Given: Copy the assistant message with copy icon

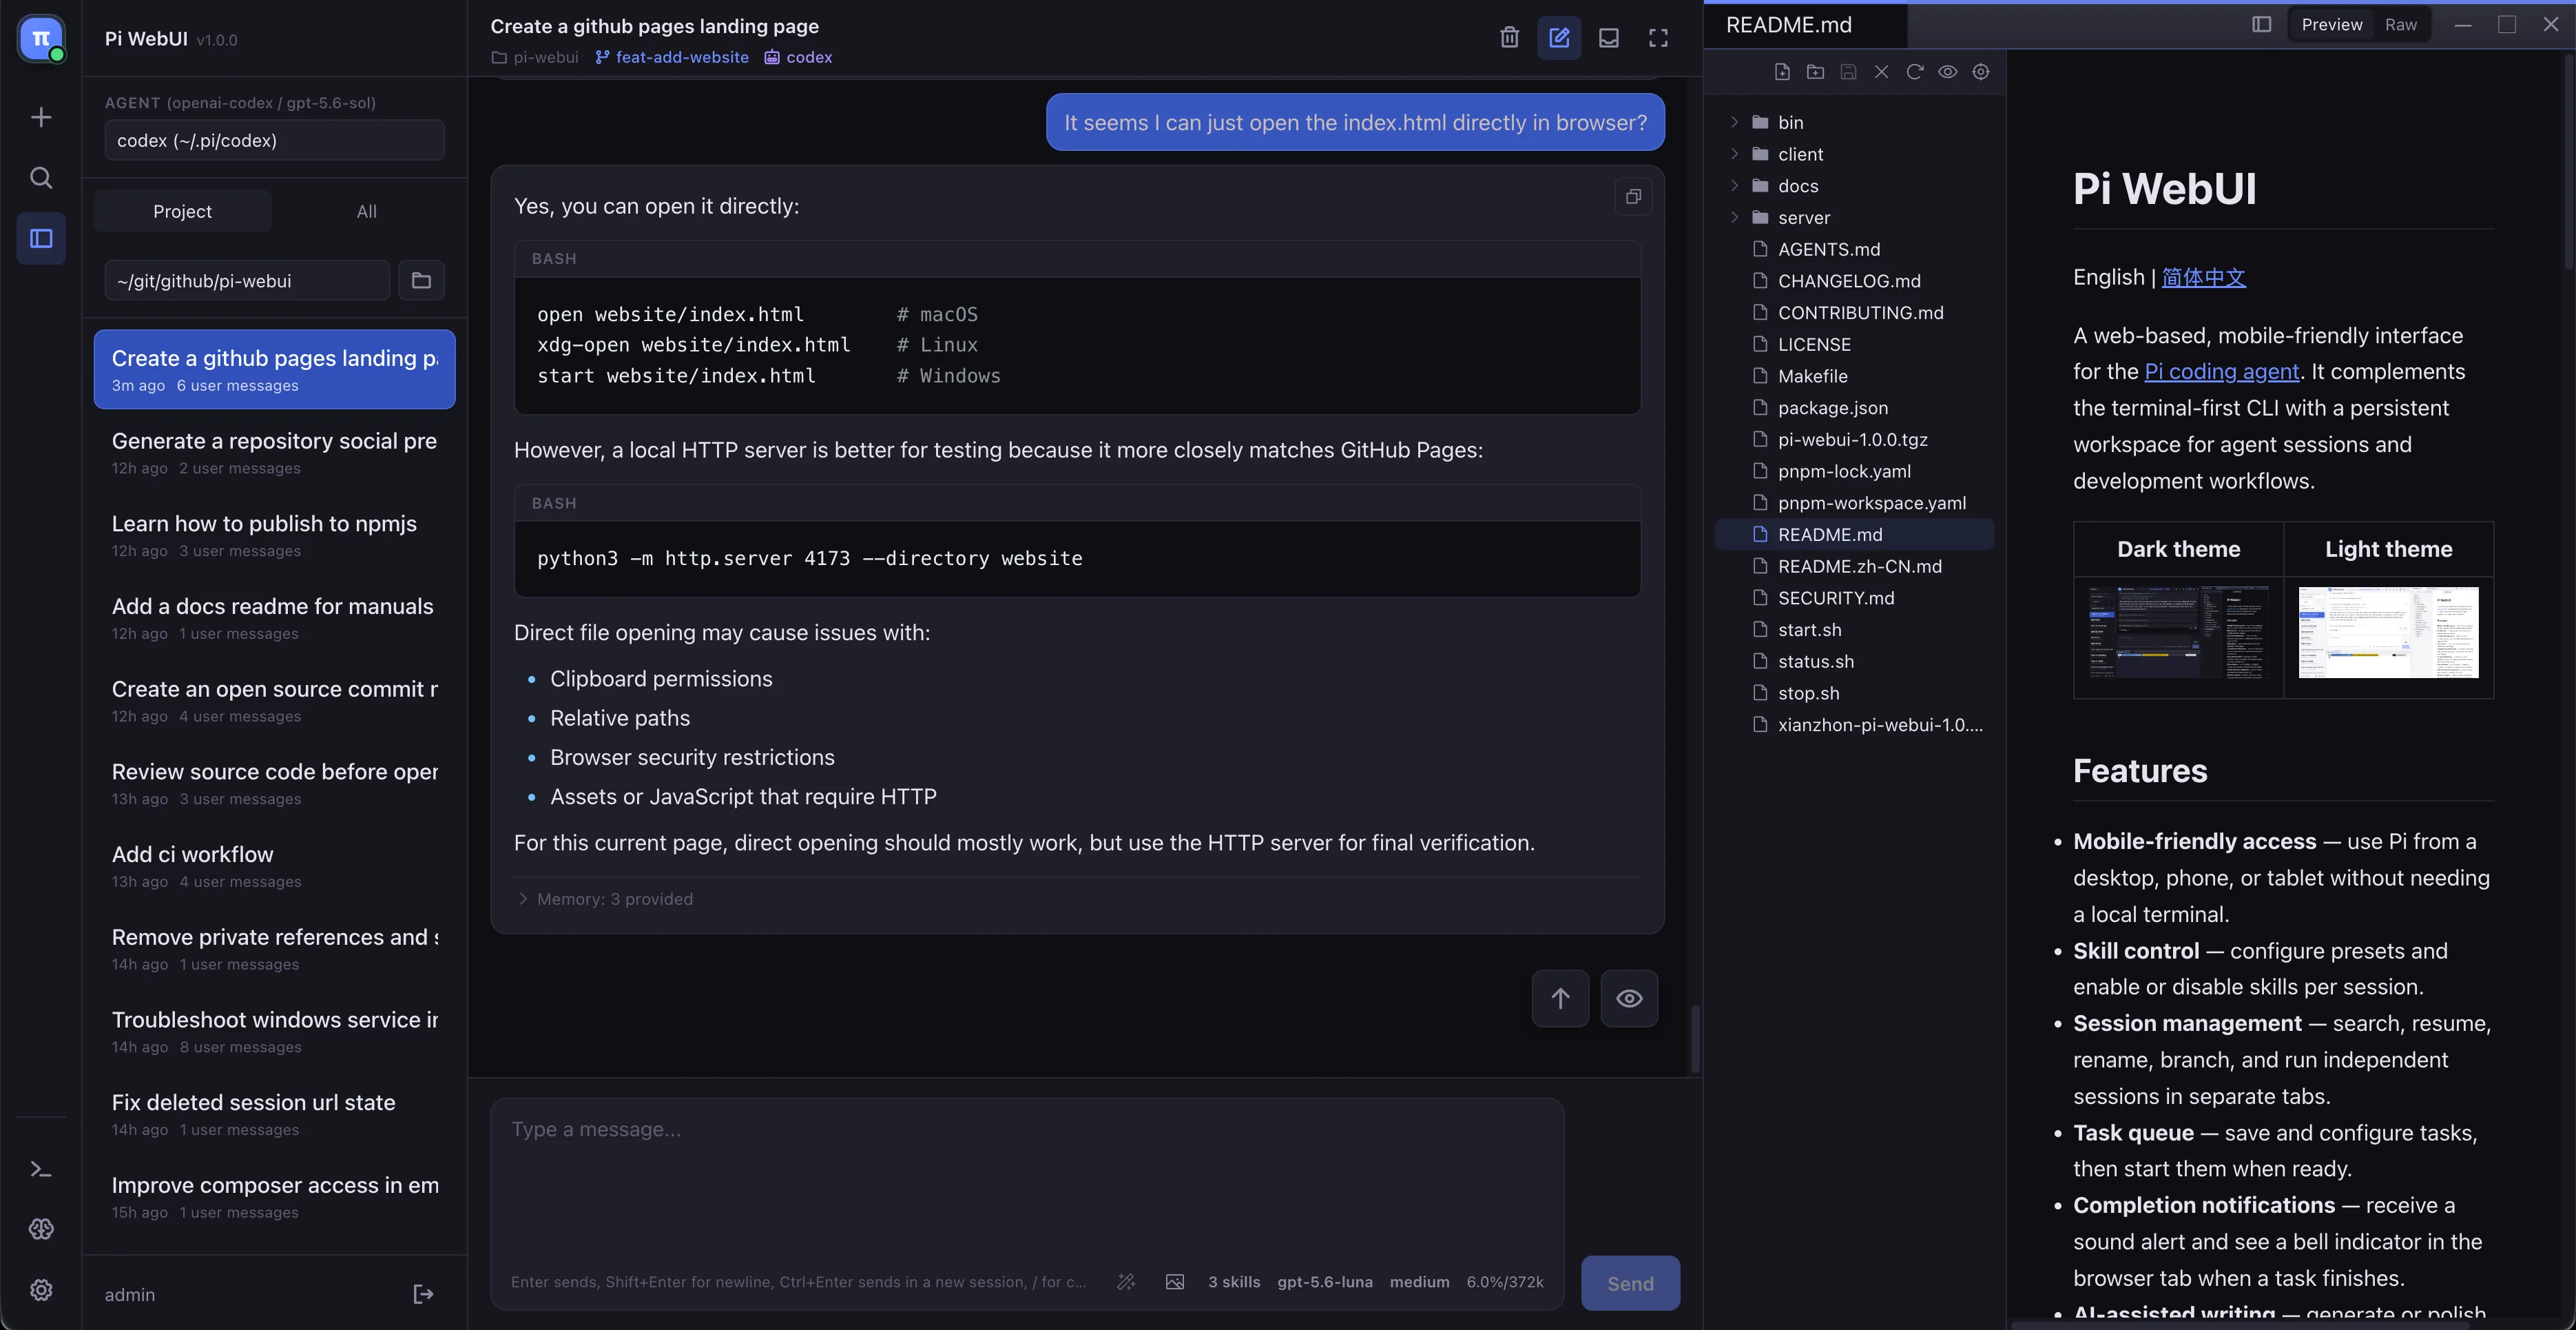Looking at the screenshot, I should pos(1633,197).
